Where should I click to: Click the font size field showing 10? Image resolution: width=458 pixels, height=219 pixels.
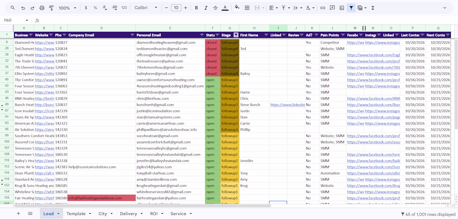tap(176, 8)
